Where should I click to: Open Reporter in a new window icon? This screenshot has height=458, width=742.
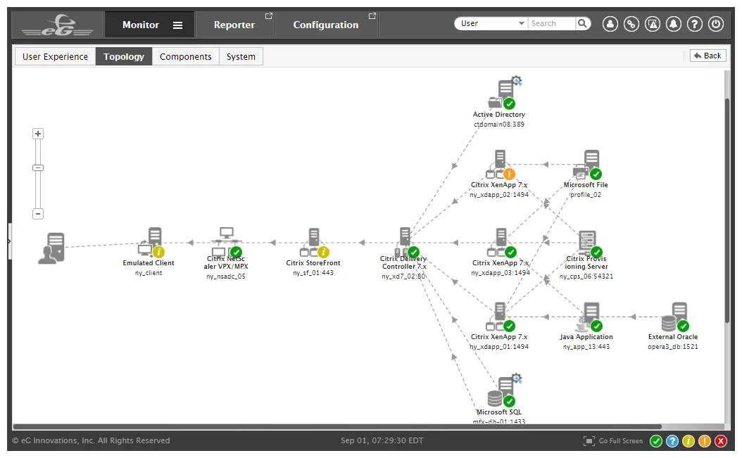click(269, 16)
